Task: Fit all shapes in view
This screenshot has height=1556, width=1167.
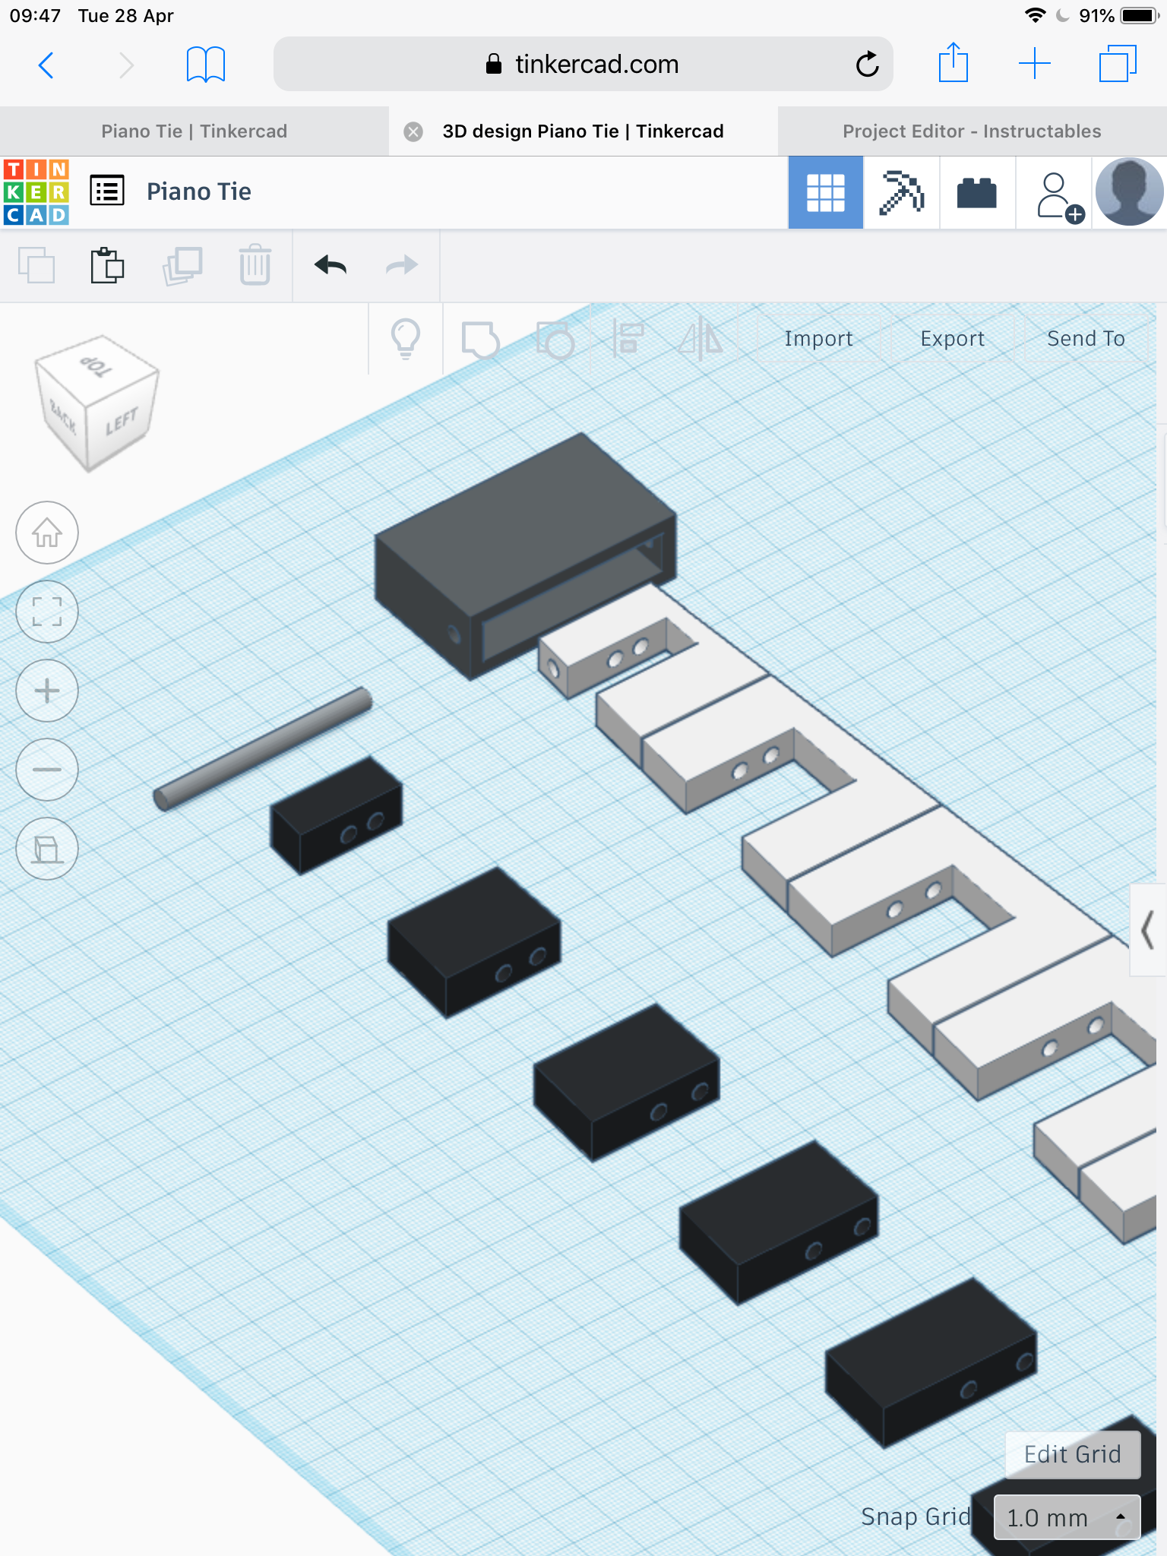Action: tap(47, 612)
